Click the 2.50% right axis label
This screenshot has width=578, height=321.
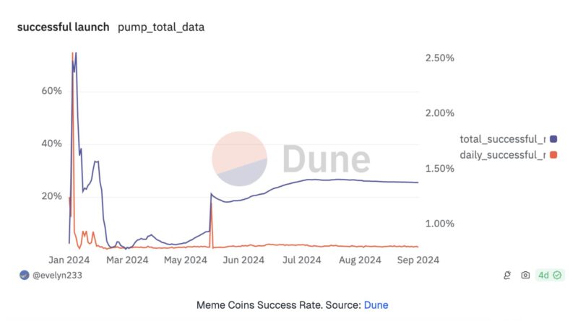(439, 58)
